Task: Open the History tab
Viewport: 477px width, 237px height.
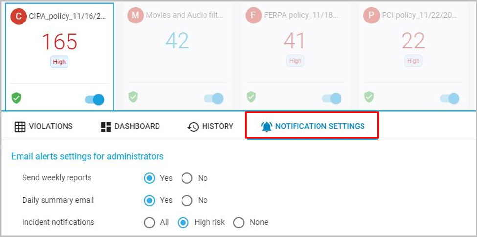Action: click(210, 126)
